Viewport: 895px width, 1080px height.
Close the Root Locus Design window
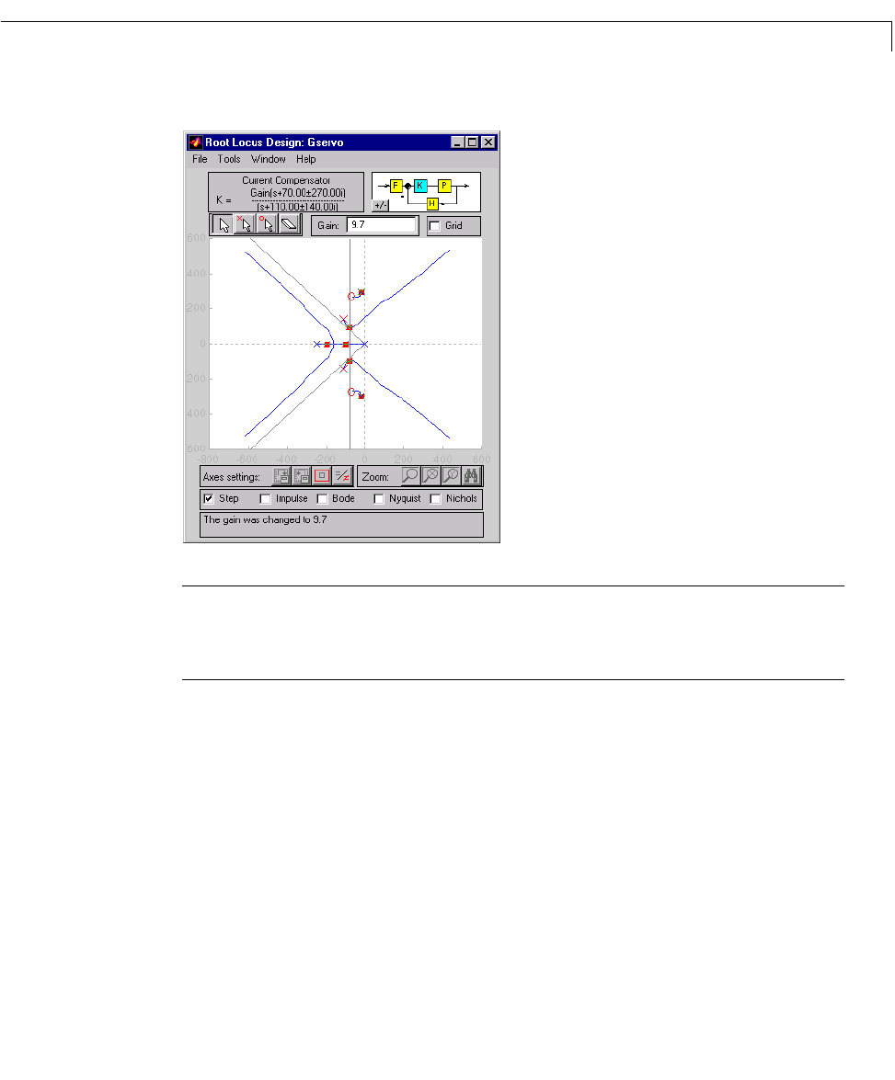[x=488, y=142]
